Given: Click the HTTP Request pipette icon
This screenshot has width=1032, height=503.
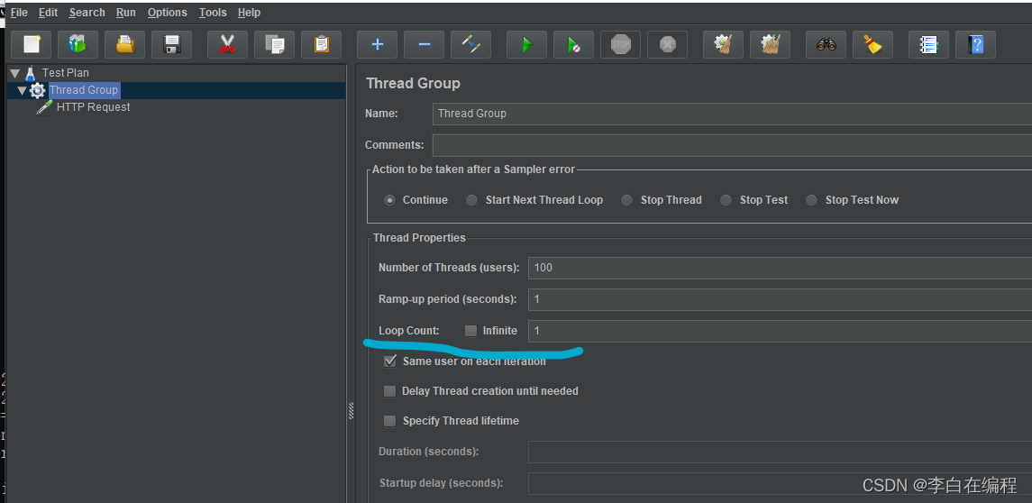Looking at the screenshot, I should point(44,107).
